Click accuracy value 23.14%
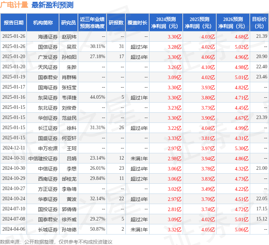Image resolution: width=269 pixels, height=245 pixels. point(97,158)
